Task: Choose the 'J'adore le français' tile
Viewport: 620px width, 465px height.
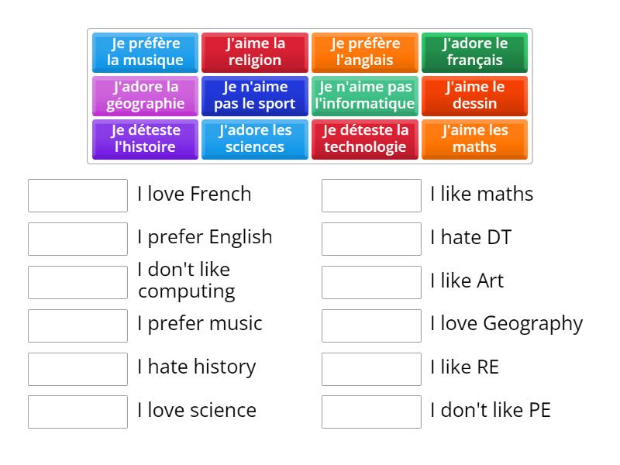Action: (474, 53)
